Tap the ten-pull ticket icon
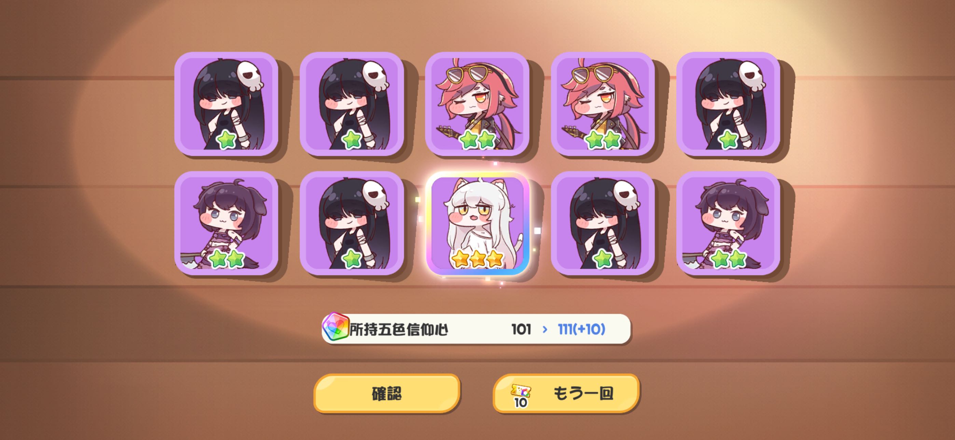Screen dimensions: 955x440 tap(521, 396)
